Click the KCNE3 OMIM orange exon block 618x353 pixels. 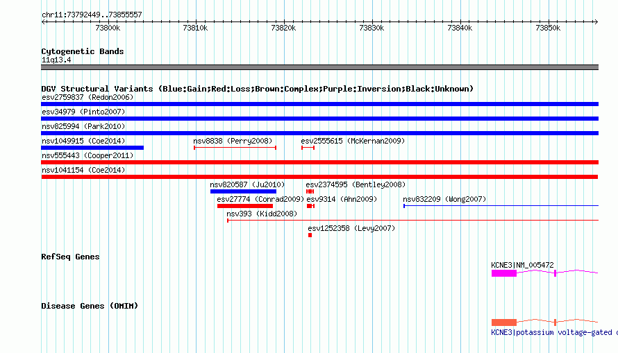click(503, 322)
